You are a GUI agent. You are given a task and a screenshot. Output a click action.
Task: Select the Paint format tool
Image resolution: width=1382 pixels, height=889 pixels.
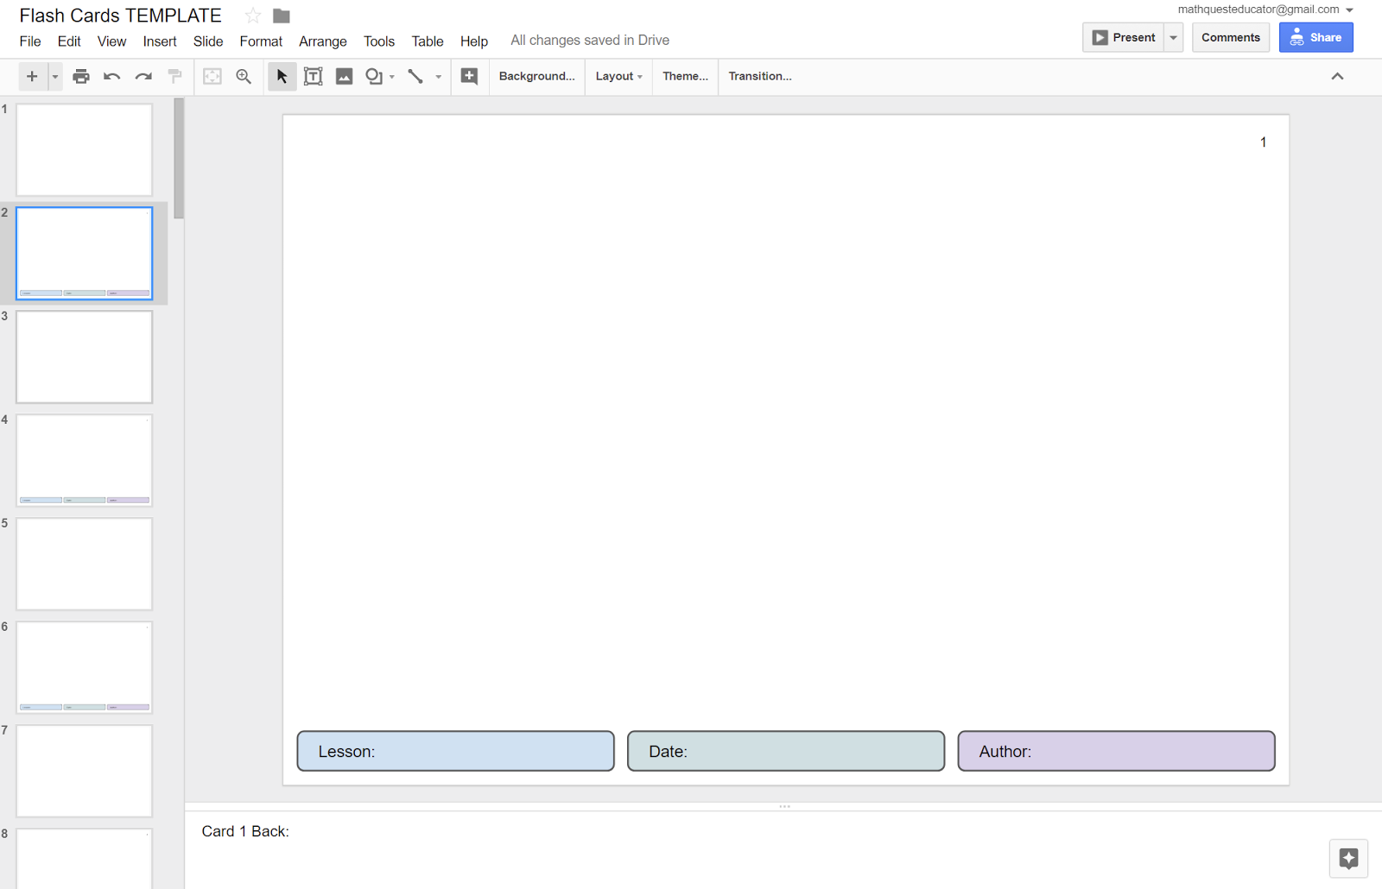[174, 76]
